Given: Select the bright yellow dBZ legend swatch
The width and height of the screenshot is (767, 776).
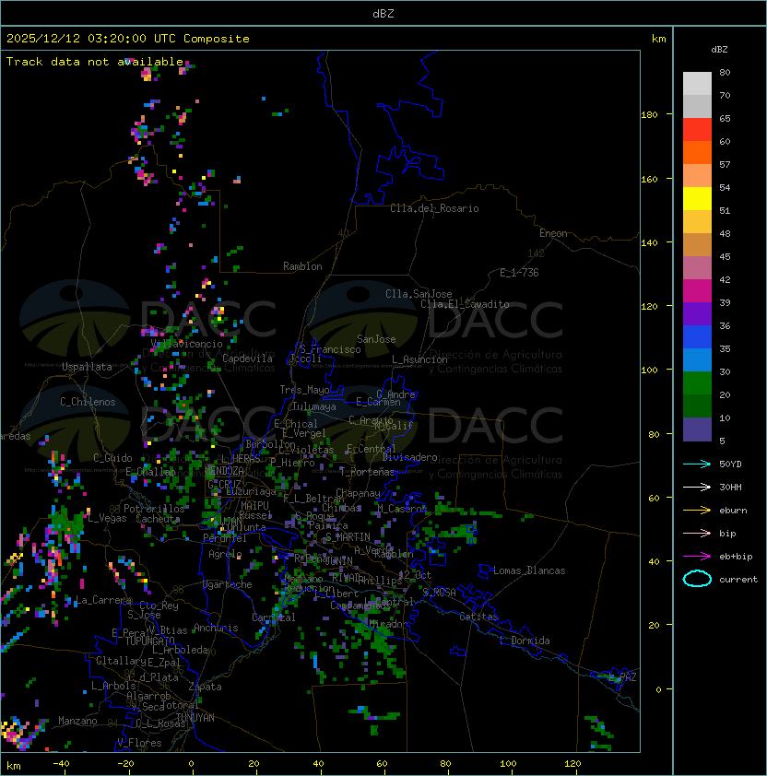Looking at the screenshot, I should [697, 198].
